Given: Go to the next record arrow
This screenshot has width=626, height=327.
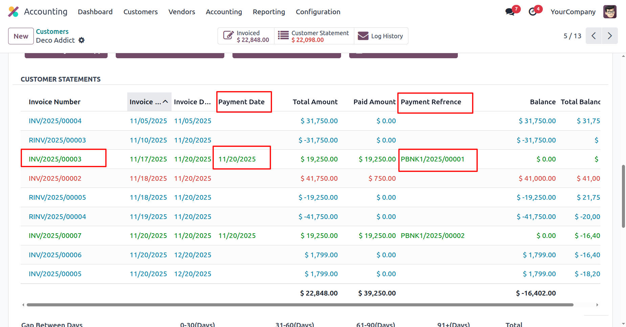Looking at the screenshot, I should [610, 36].
